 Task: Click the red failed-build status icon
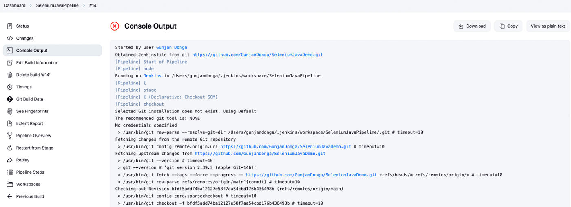[x=115, y=26]
